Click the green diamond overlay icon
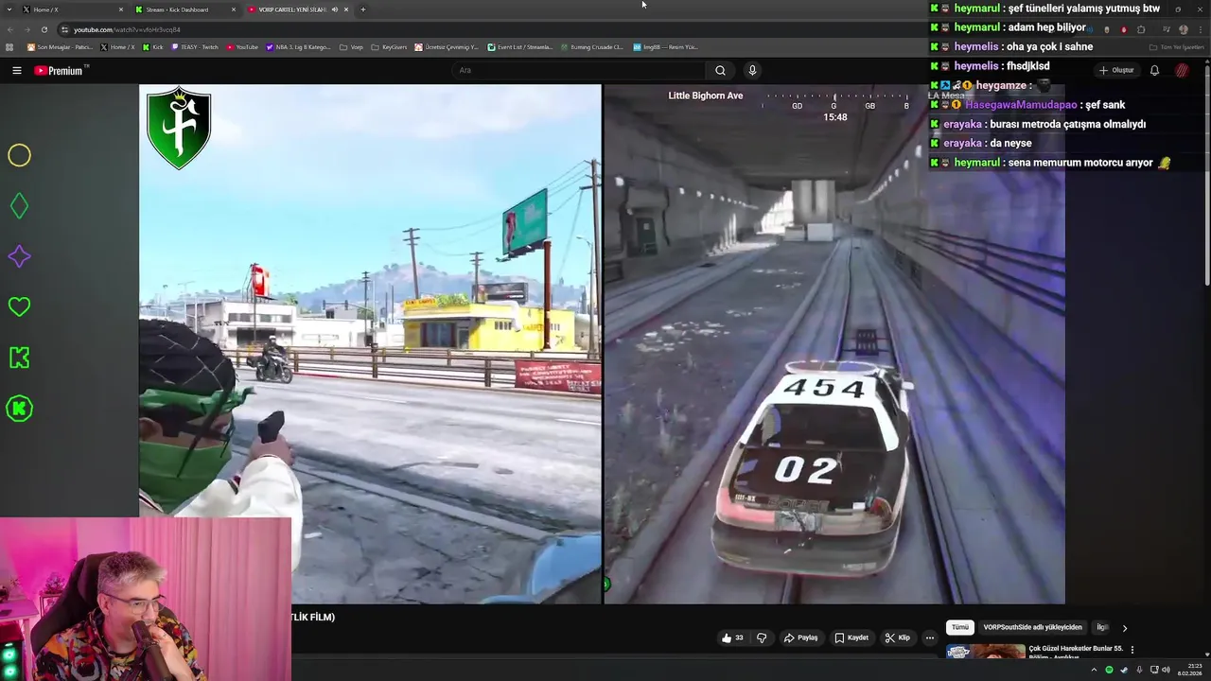 19,206
